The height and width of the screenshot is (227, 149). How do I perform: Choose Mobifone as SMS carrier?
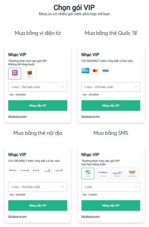click(x=102, y=173)
